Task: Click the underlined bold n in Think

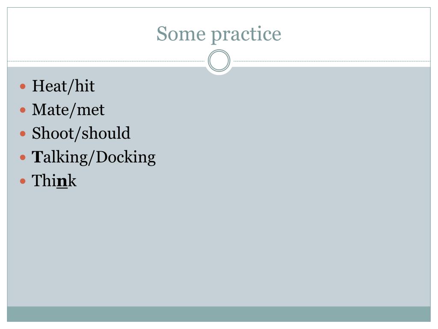Action: 62,182
